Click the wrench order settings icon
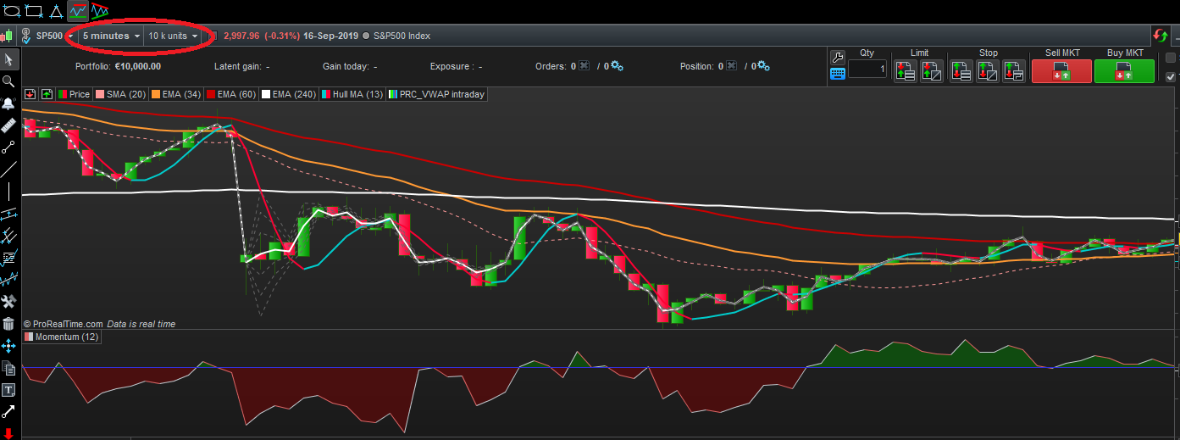1180x440 pixels. pyautogui.click(x=837, y=57)
